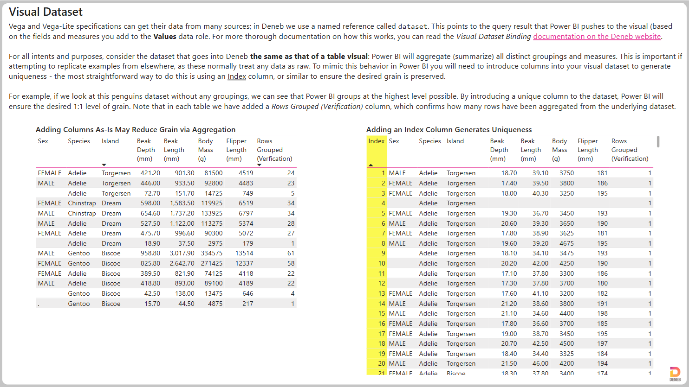Screen dimensions: 689x387
Task: Click the 958.80 beak depth cell
Action: [150, 254]
